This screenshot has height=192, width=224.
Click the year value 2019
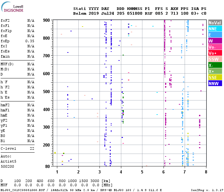coord(94,13)
